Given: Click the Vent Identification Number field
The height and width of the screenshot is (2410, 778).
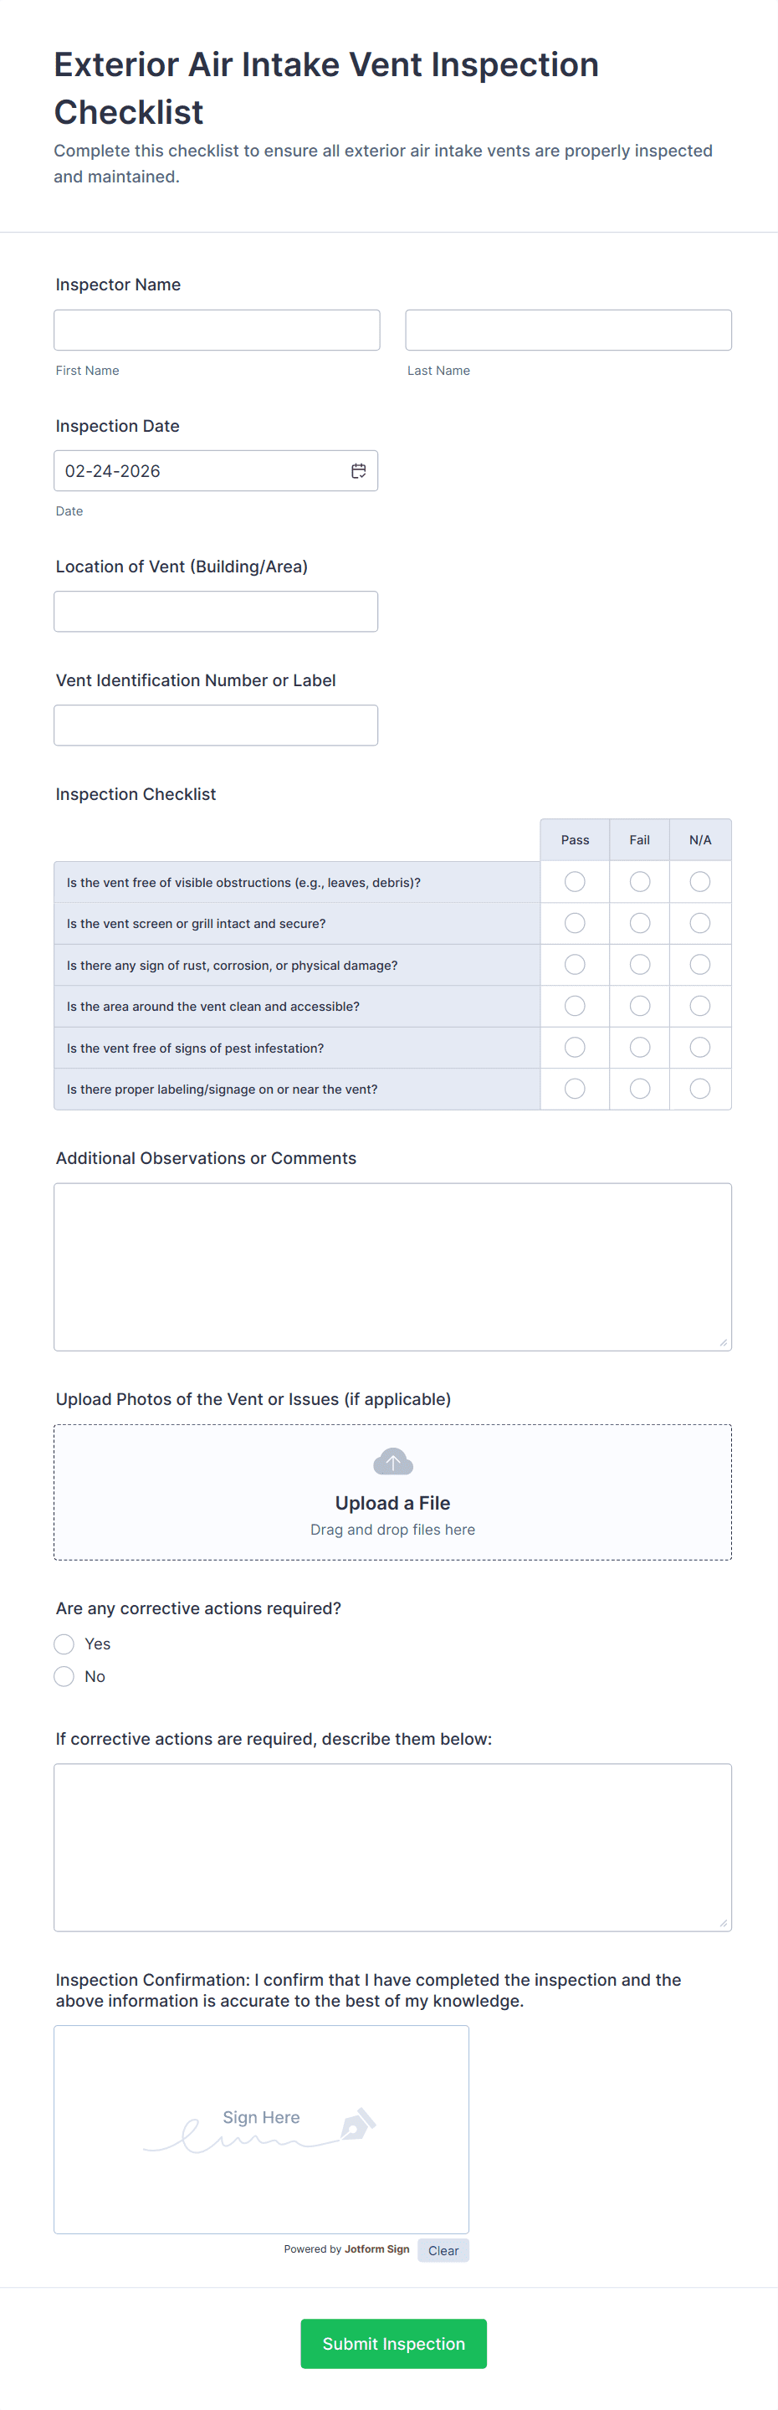Looking at the screenshot, I should tap(216, 725).
